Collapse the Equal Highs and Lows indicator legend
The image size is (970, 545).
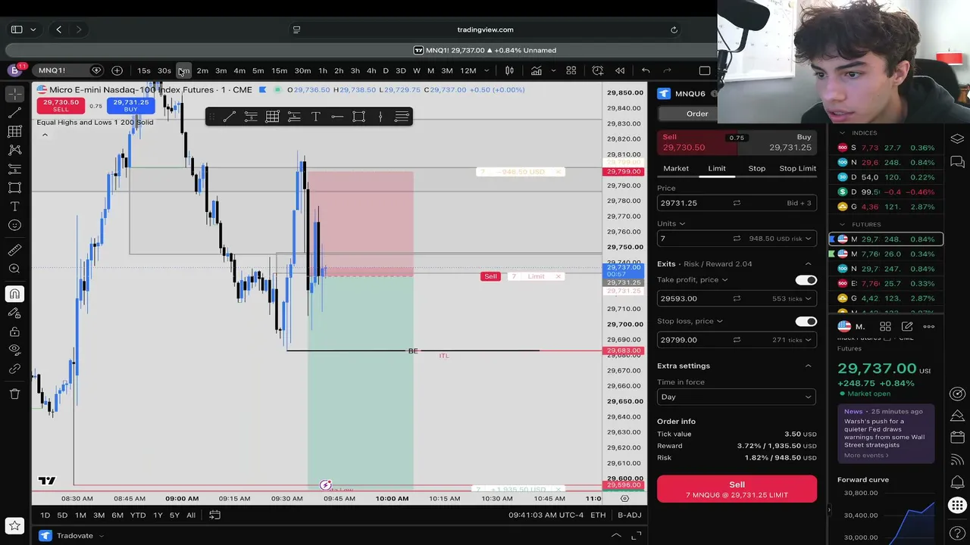pos(45,135)
